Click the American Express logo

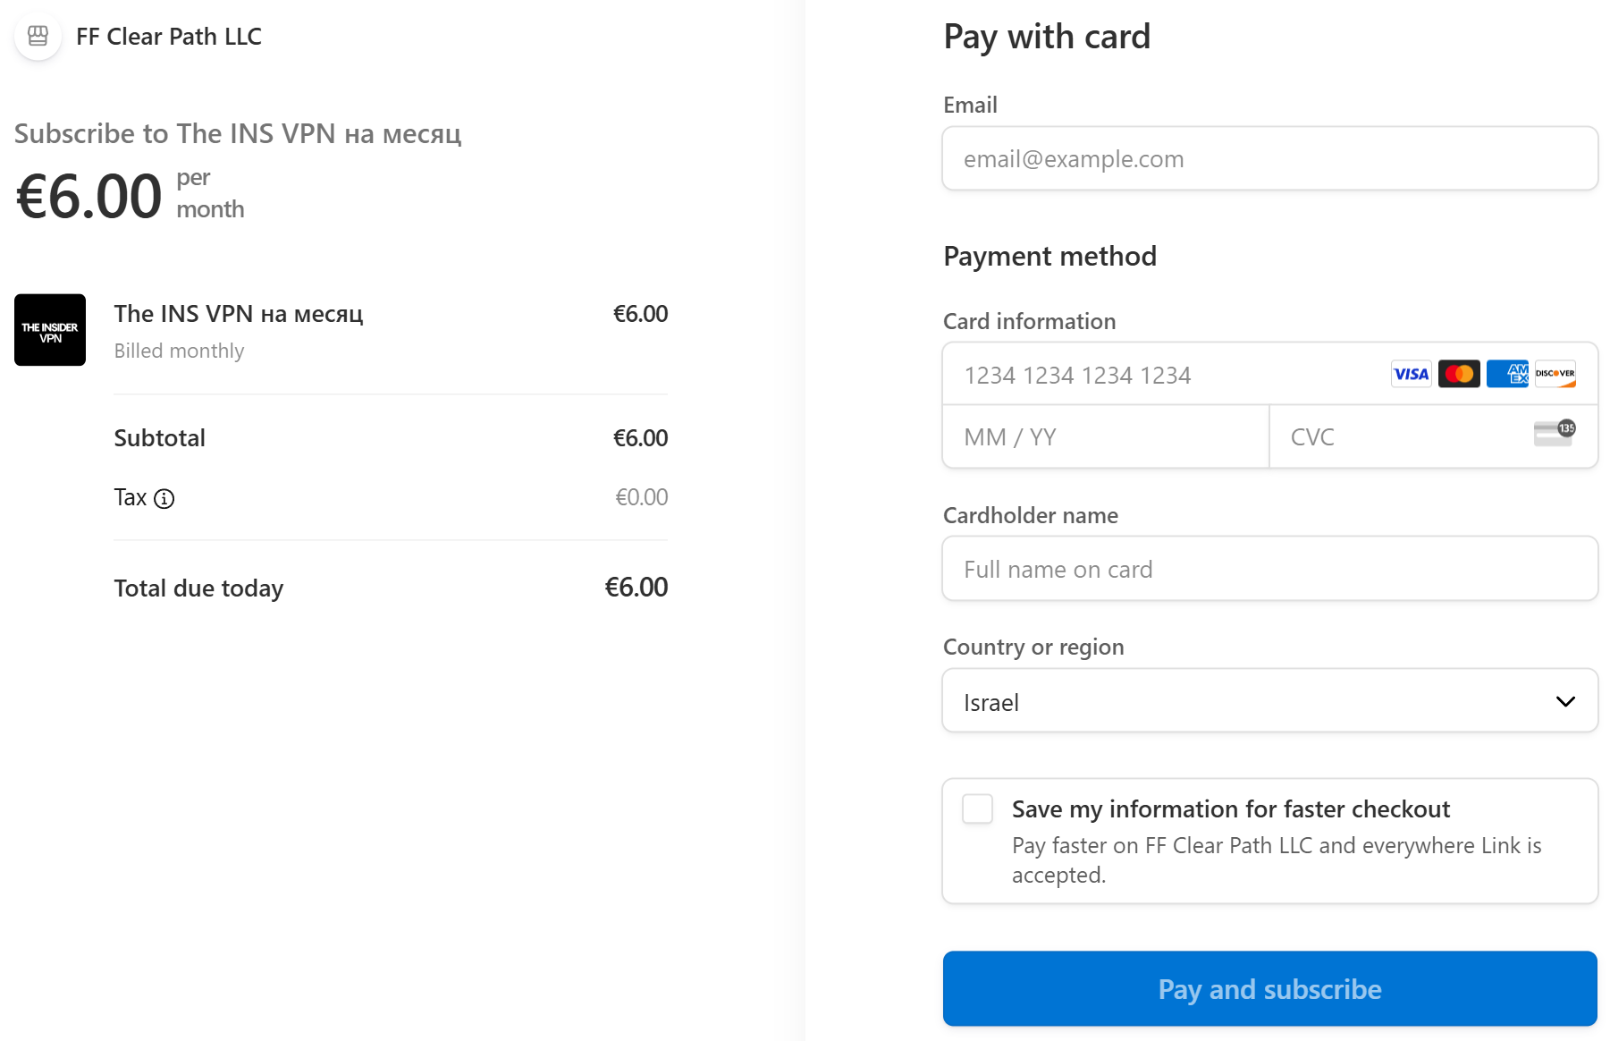1507,374
